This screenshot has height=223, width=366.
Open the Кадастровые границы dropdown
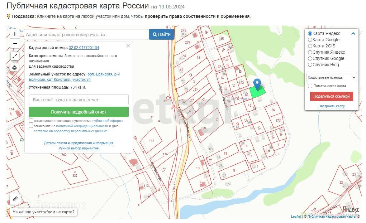(x=331, y=77)
